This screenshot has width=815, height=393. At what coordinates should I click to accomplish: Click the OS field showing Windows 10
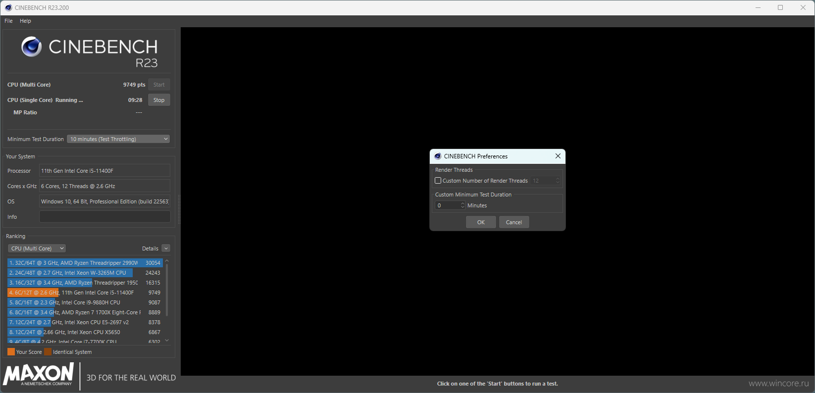click(x=104, y=201)
